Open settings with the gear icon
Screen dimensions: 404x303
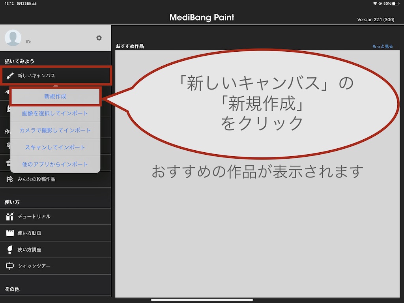pos(99,38)
